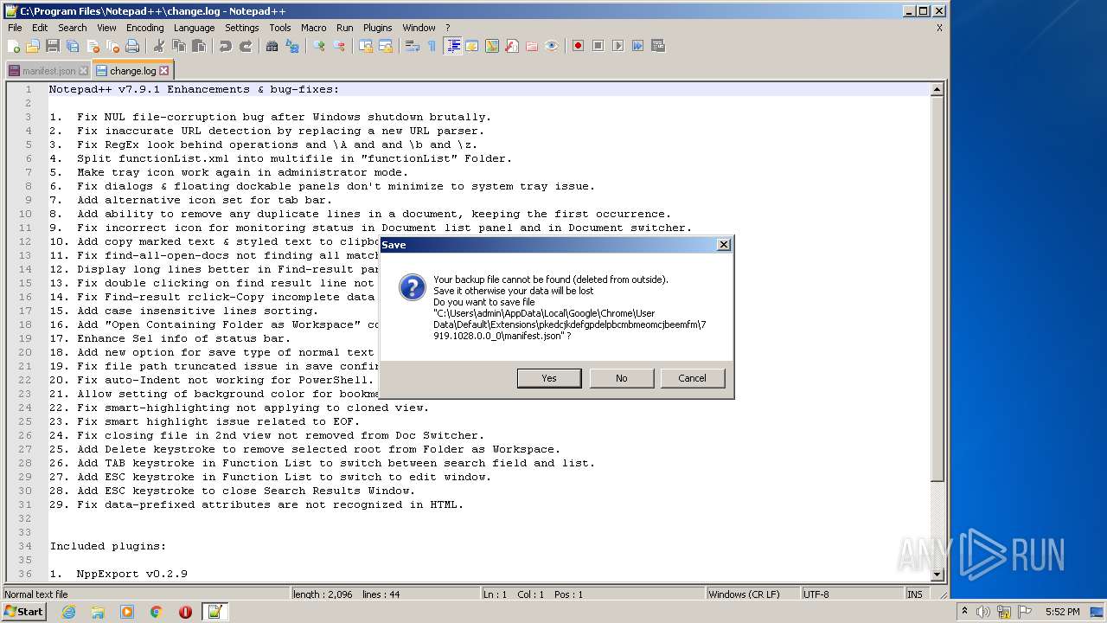Click Cancel in the Save dialog
Viewport: 1107px width, 623px height.
click(692, 378)
